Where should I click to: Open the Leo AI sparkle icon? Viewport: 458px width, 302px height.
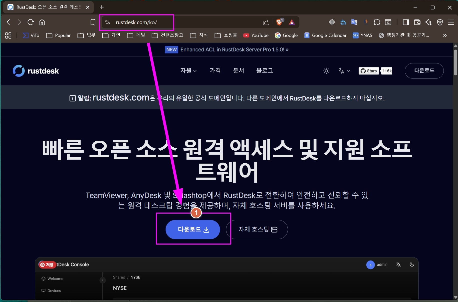coord(429,22)
